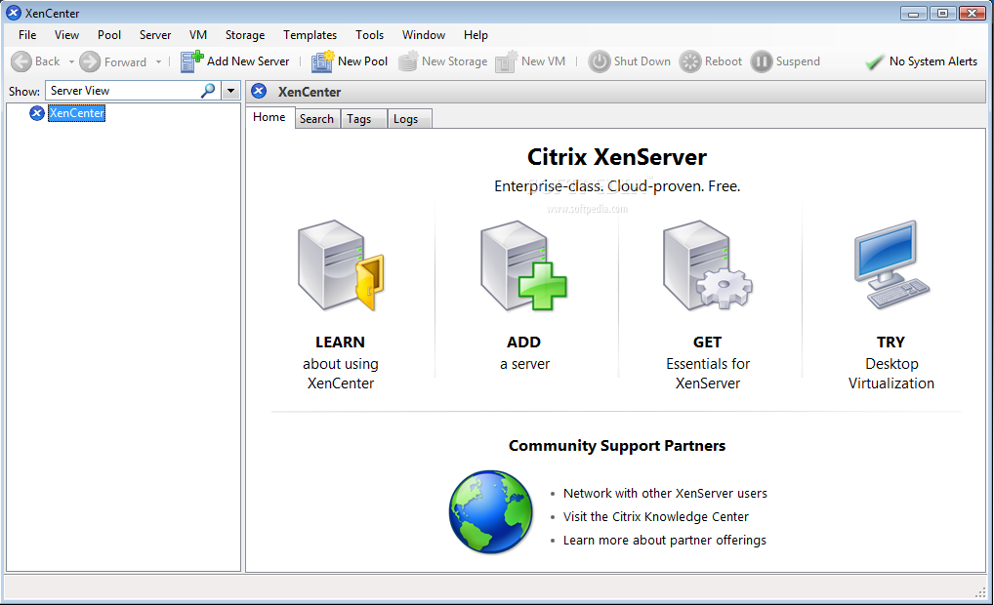Click the No System Alerts text
994x605 pixels.
pyautogui.click(x=933, y=61)
